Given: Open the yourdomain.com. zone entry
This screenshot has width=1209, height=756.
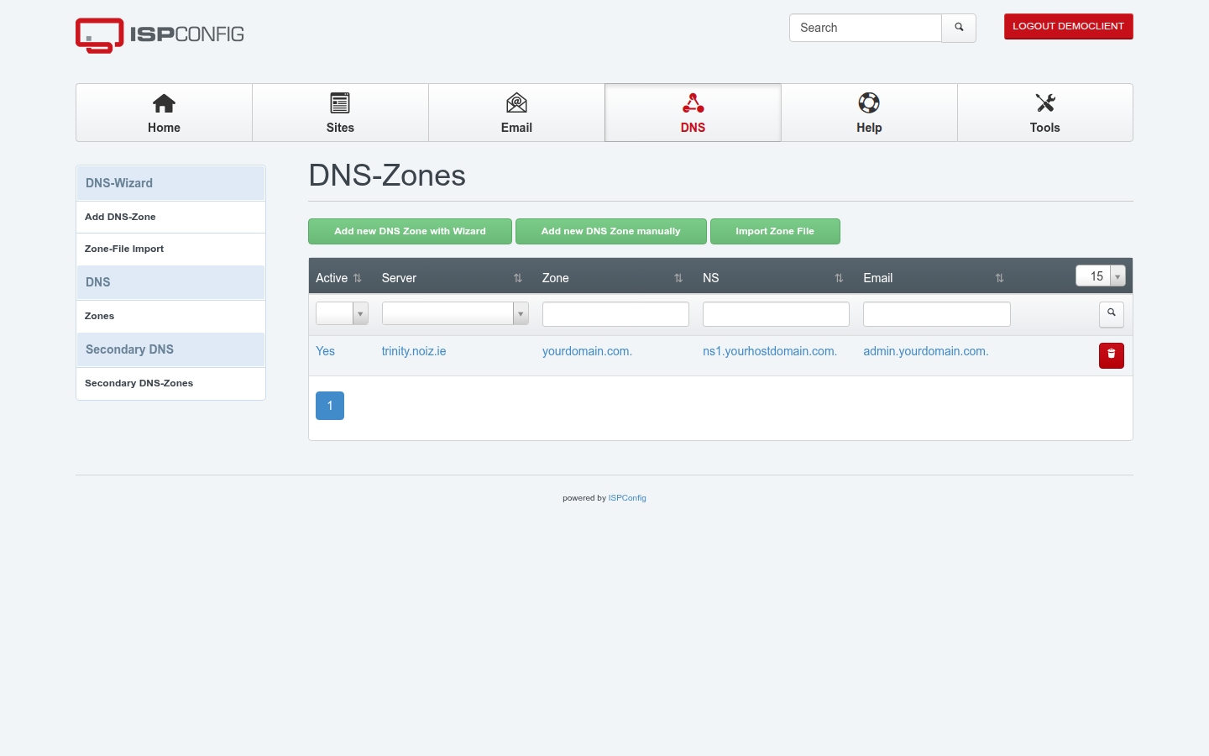Looking at the screenshot, I should click(x=587, y=351).
